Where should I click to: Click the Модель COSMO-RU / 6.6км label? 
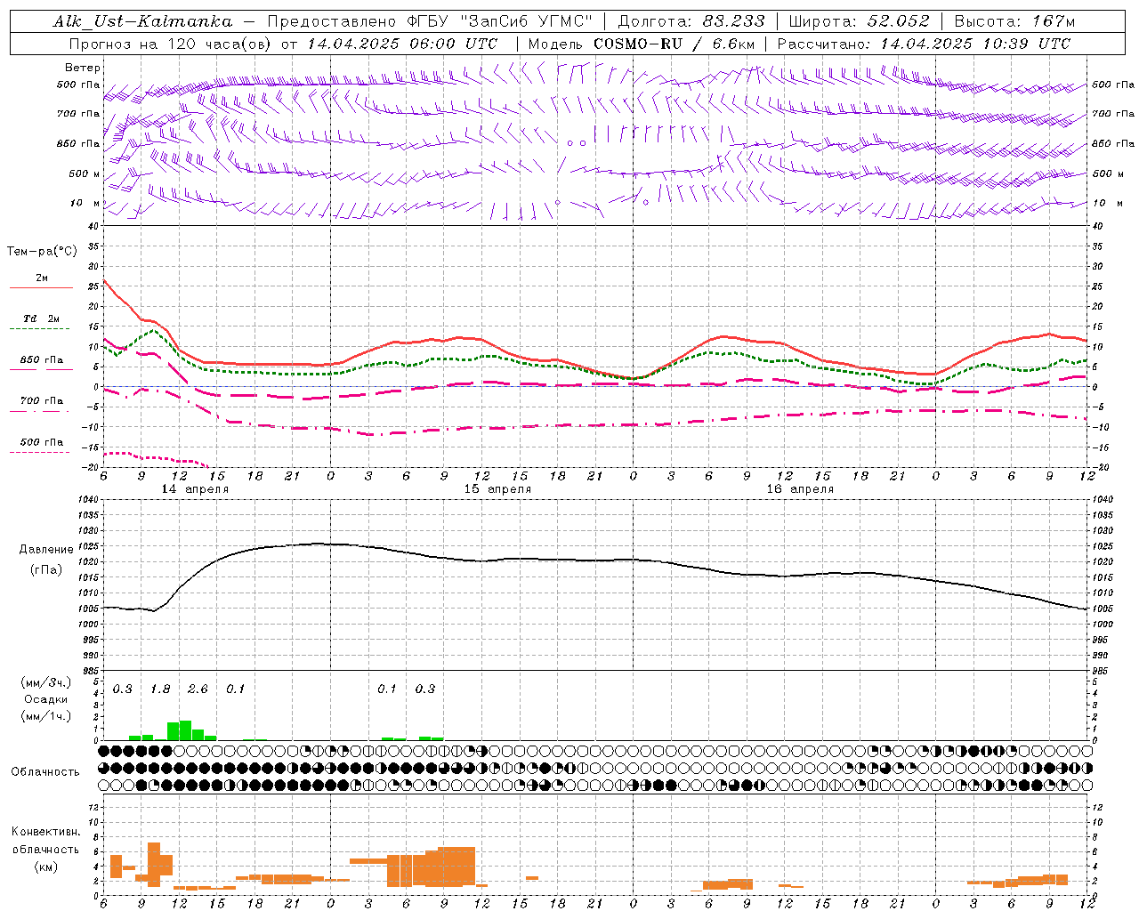pyautogui.click(x=641, y=44)
